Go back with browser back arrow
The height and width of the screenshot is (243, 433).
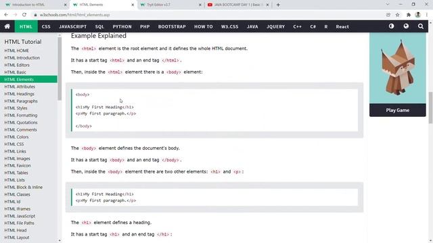6,15
